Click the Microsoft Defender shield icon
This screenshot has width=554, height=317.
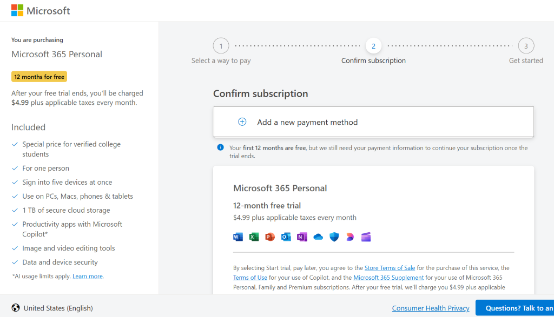coord(334,237)
